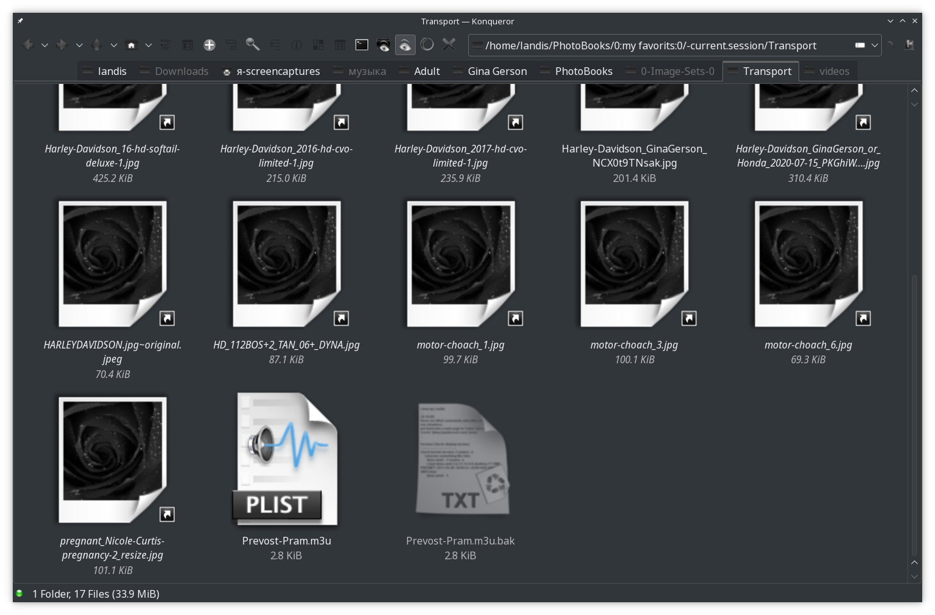Click scroll-up arrow at top of scrollbar
Image resolution: width=935 pixels, height=615 pixels.
[915, 90]
